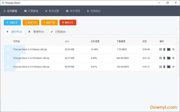Tick the checkbox for Macos.x64.zip
The width and height of the screenshot is (180, 112).
point(8,49)
